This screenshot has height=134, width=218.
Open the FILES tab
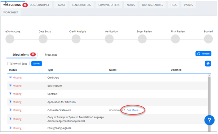174,5
